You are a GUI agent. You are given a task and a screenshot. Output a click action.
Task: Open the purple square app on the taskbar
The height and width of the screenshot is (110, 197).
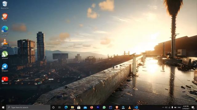[111, 107]
